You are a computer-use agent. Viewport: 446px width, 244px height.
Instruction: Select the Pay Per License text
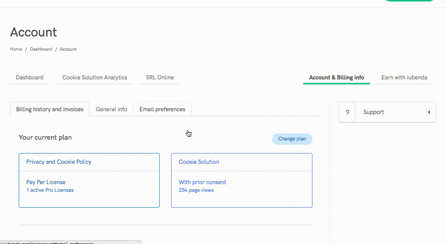click(x=46, y=182)
